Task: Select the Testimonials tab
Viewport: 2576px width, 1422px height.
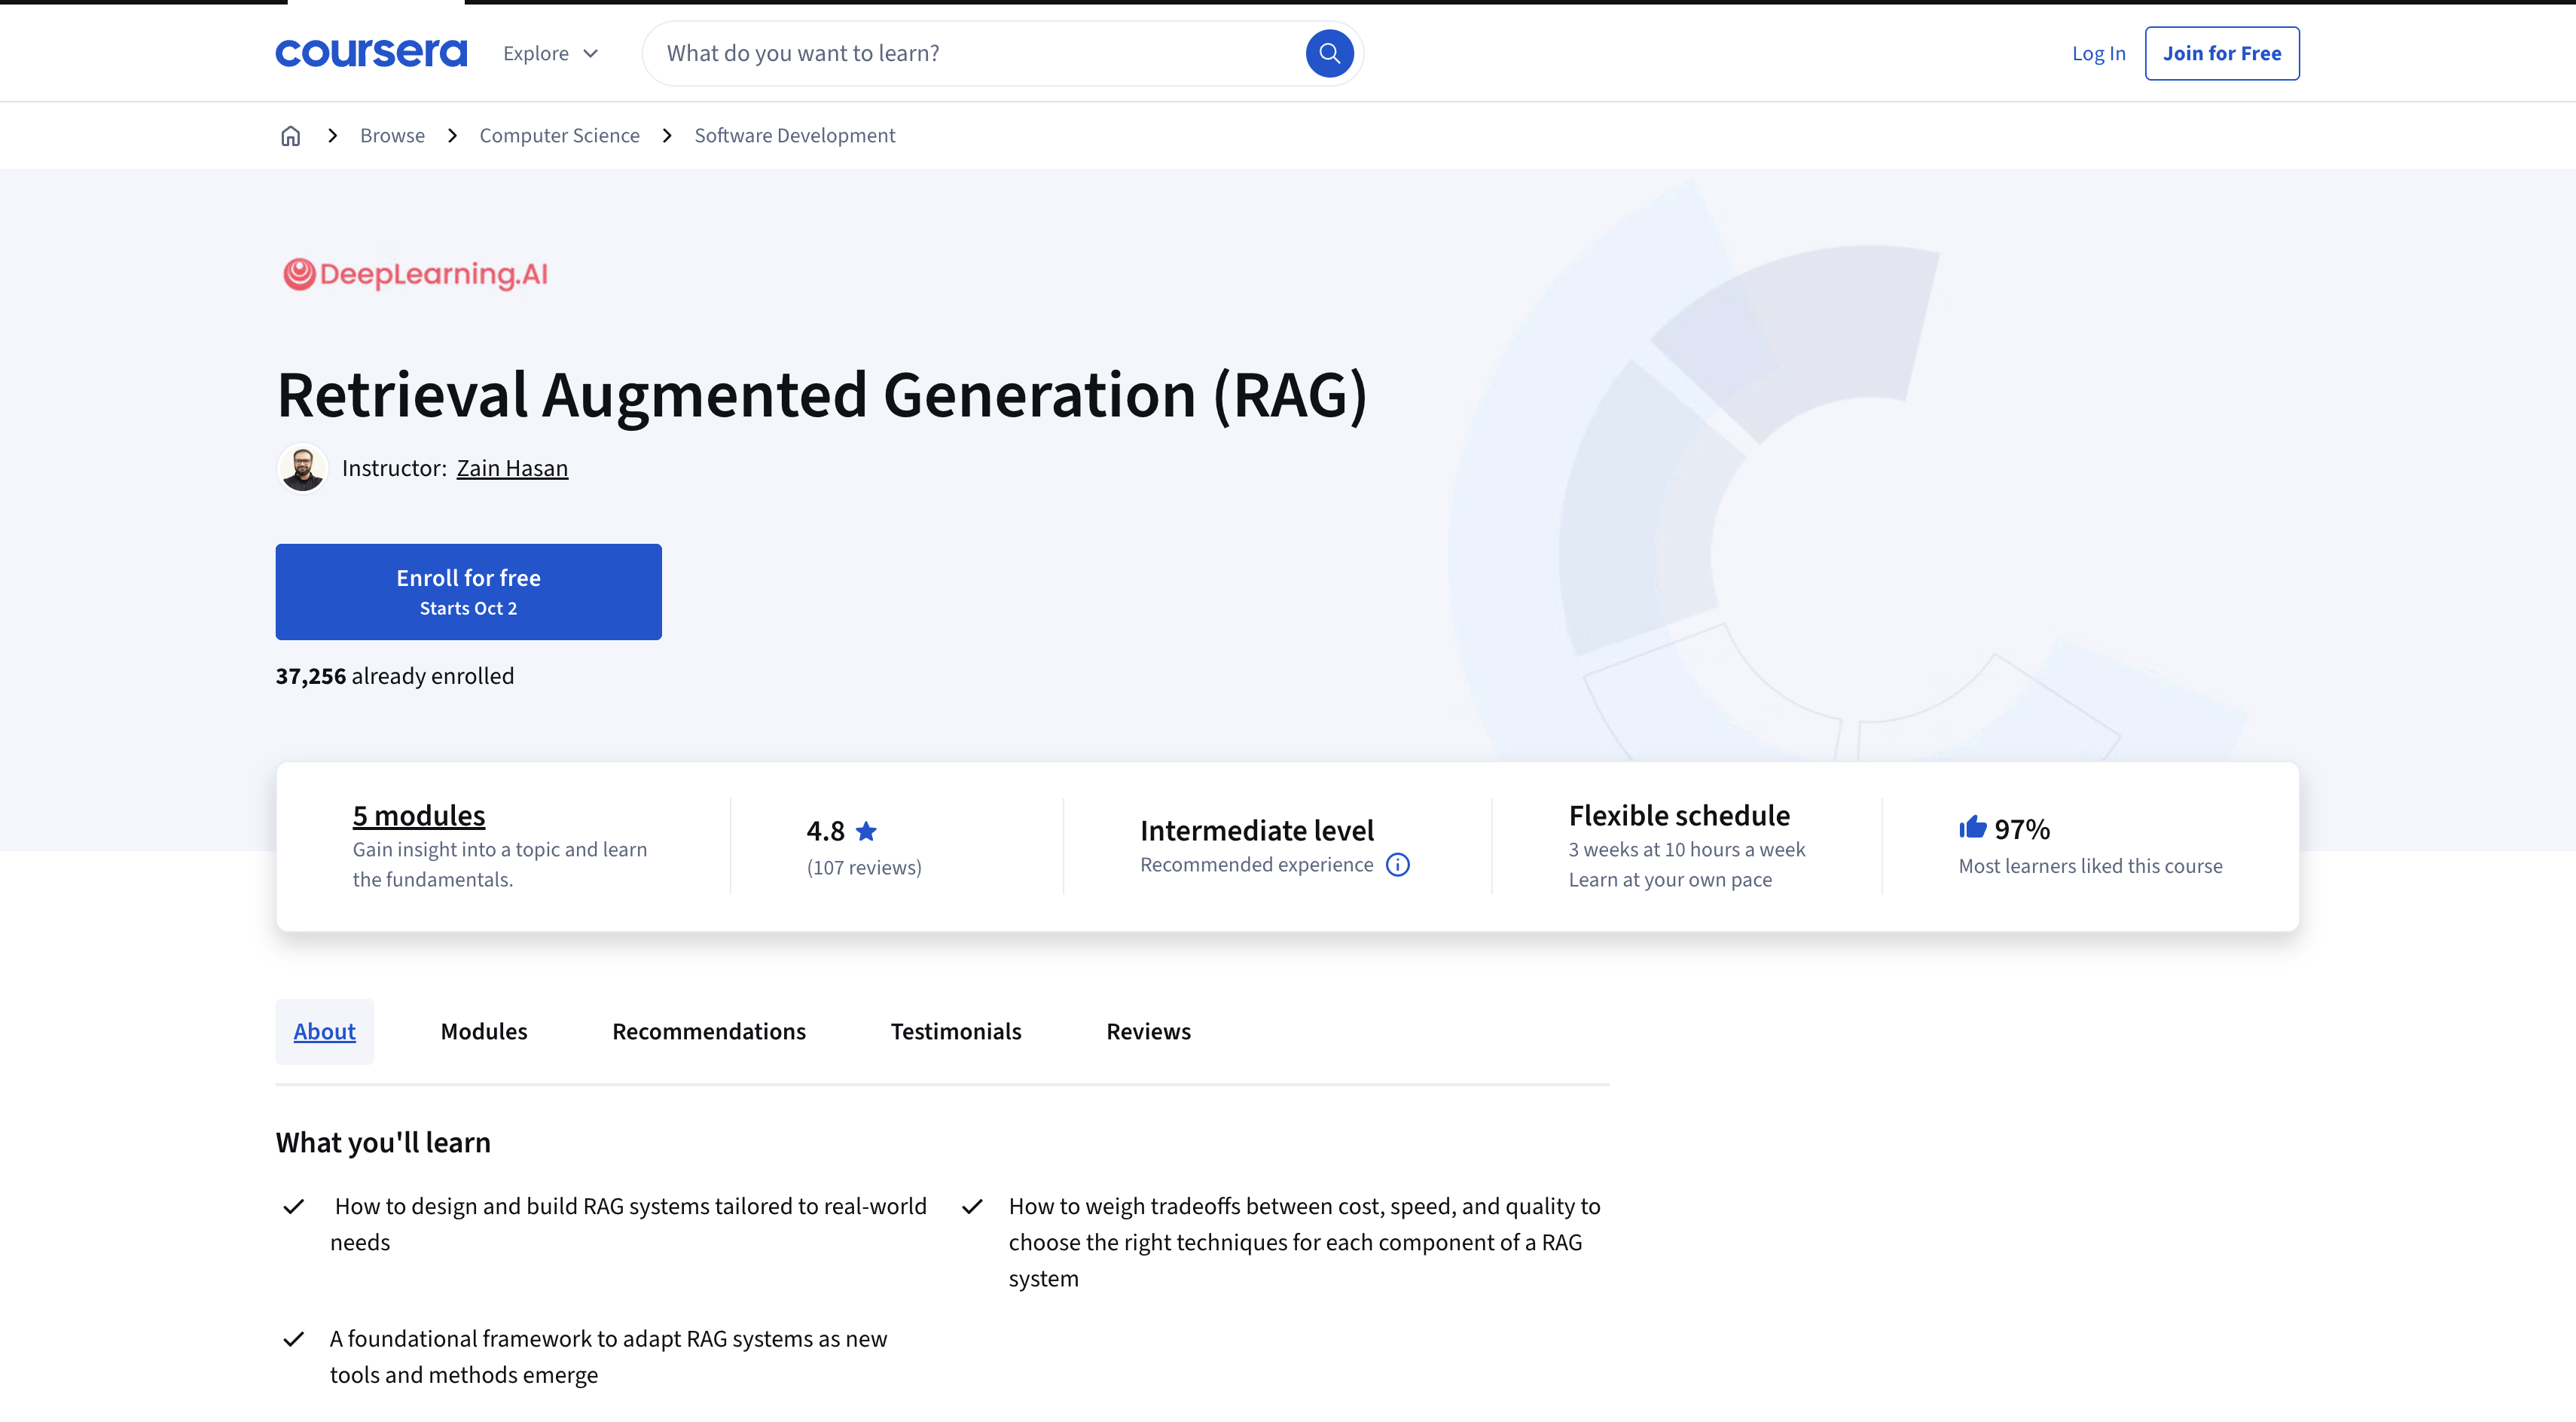Action: tap(955, 1031)
